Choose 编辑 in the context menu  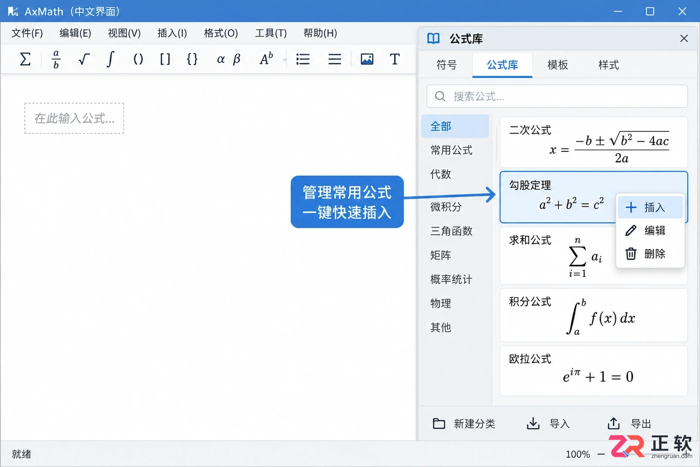pyautogui.click(x=650, y=231)
